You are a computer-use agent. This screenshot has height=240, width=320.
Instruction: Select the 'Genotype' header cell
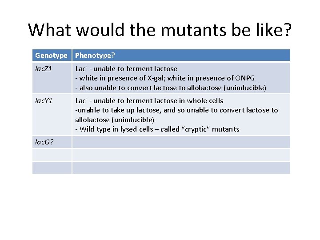52,55
